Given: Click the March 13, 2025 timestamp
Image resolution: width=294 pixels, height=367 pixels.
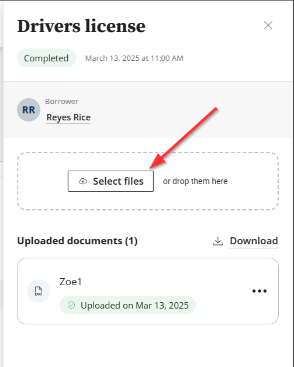Looking at the screenshot, I should (134, 58).
